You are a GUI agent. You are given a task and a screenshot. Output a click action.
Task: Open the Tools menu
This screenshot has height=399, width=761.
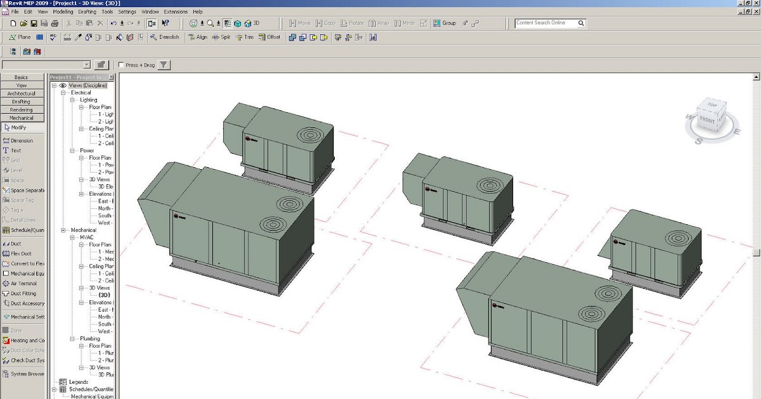108,11
